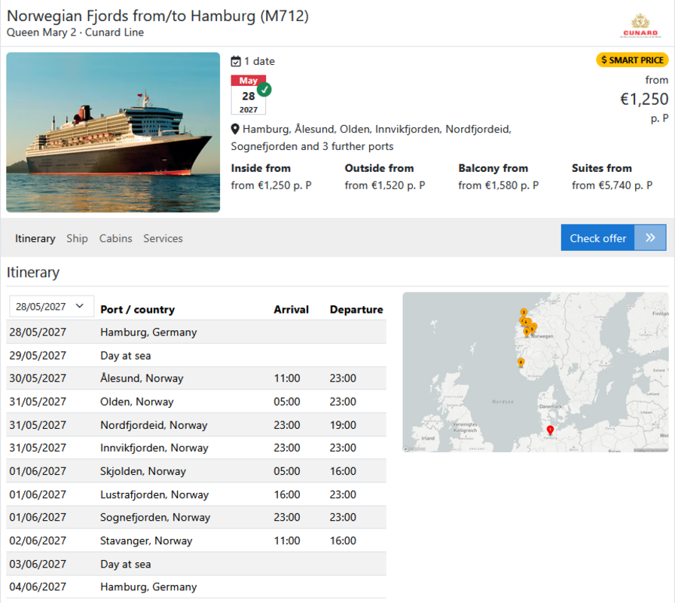Click the SMART PRICE badge
Viewport: 675px width, 603px height.
[632, 60]
